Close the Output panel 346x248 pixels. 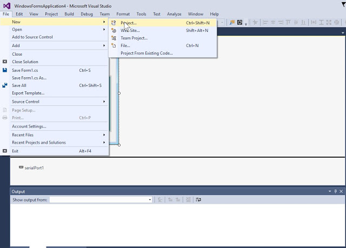coord(341,191)
